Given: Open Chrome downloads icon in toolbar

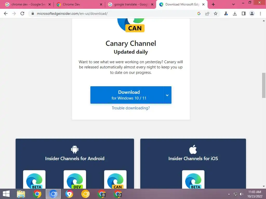Looking at the screenshot, I should pos(235,13).
